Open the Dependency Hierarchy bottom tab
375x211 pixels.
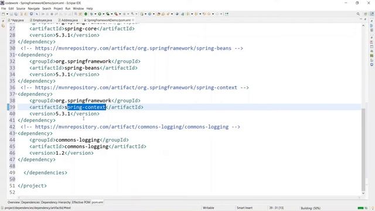(56, 202)
